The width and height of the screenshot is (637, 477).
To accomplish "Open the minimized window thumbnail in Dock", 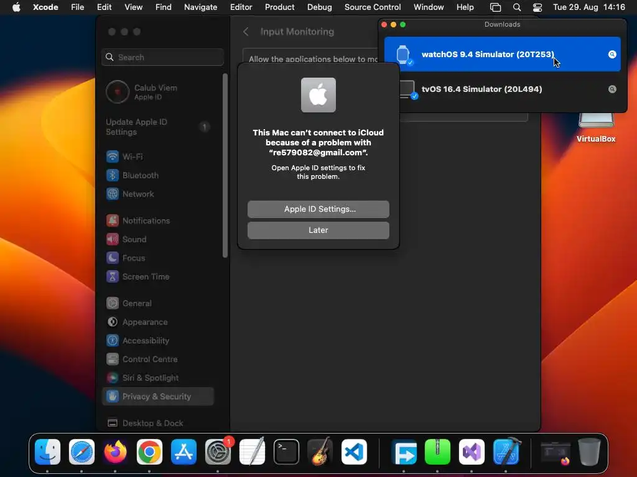I will click(x=556, y=452).
